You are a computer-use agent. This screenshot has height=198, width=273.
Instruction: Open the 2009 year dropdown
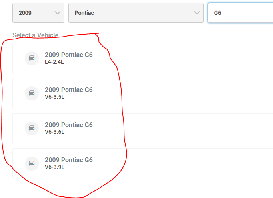pos(38,13)
